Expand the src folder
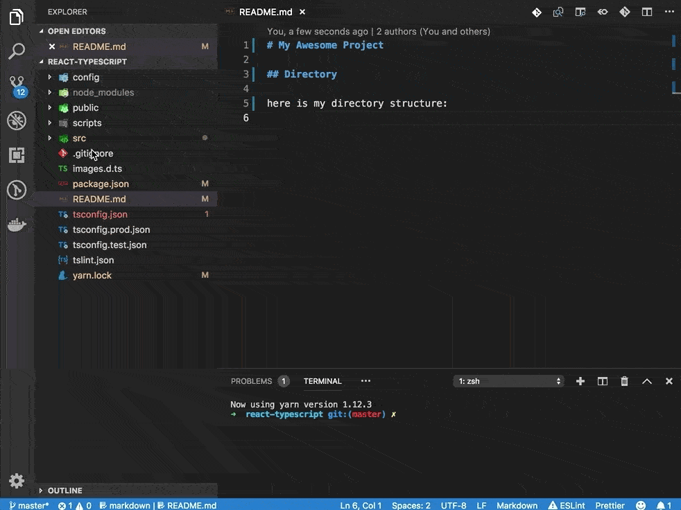The width and height of the screenshot is (681, 510). click(49, 138)
